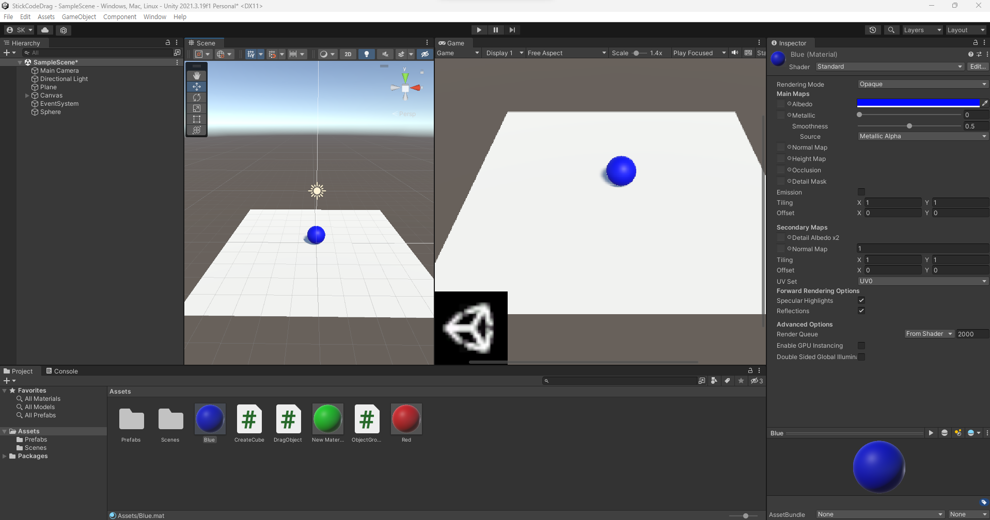
Task: Expand the Canvas object in Hierarchy
Action: click(x=27, y=95)
